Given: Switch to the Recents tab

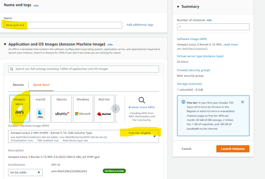Looking at the screenshot, I should click(x=18, y=85).
